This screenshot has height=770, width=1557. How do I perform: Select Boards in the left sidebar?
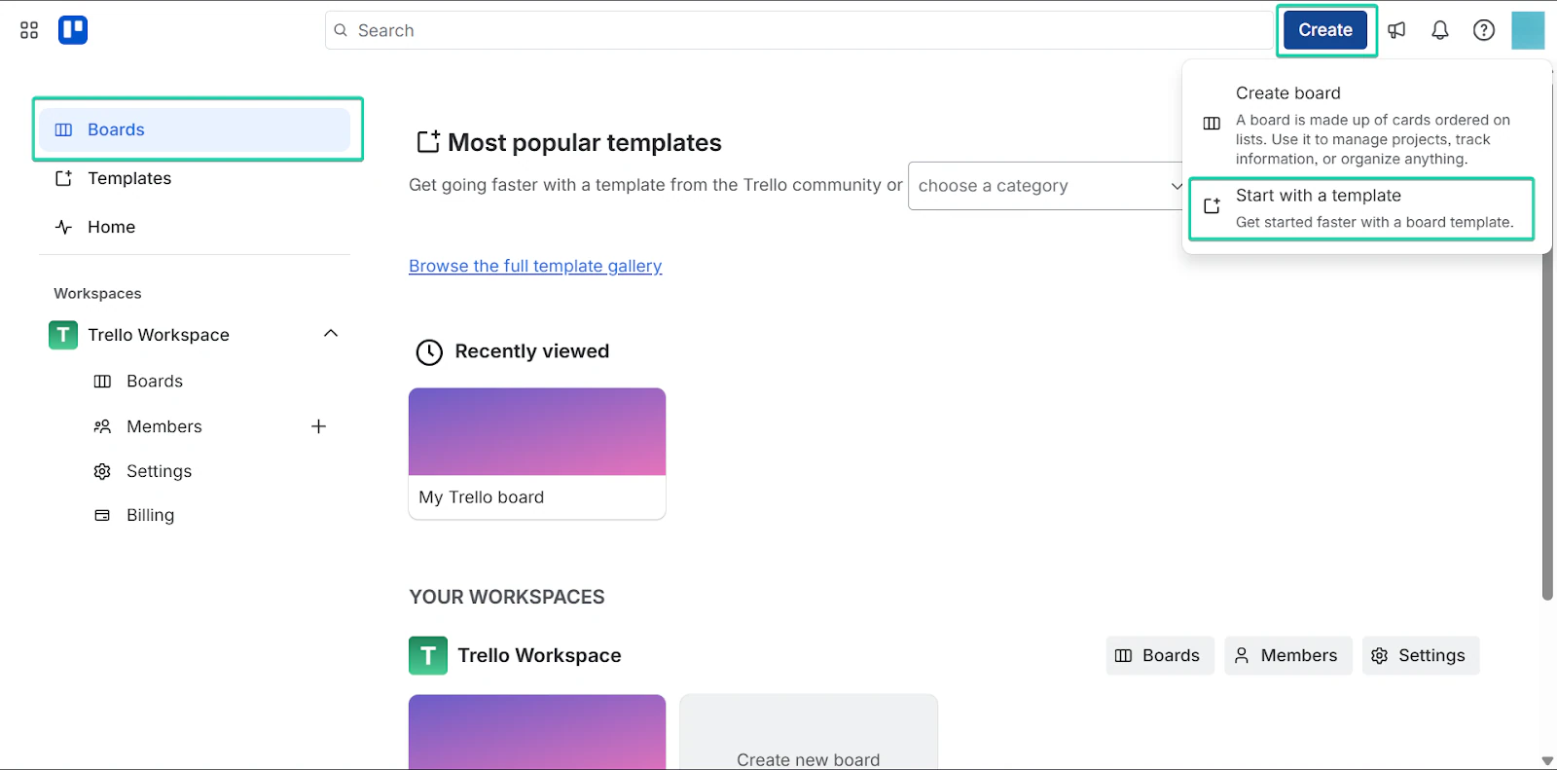pyautogui.click(x=195, y=129)
